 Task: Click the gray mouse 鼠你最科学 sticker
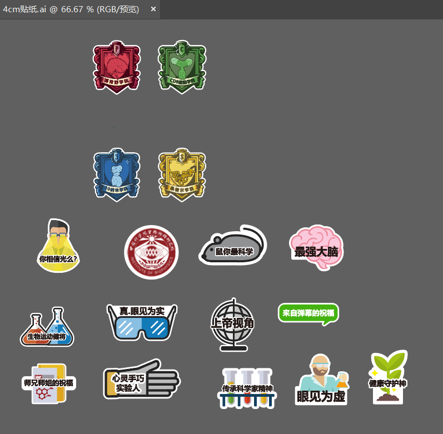[233, 245]
